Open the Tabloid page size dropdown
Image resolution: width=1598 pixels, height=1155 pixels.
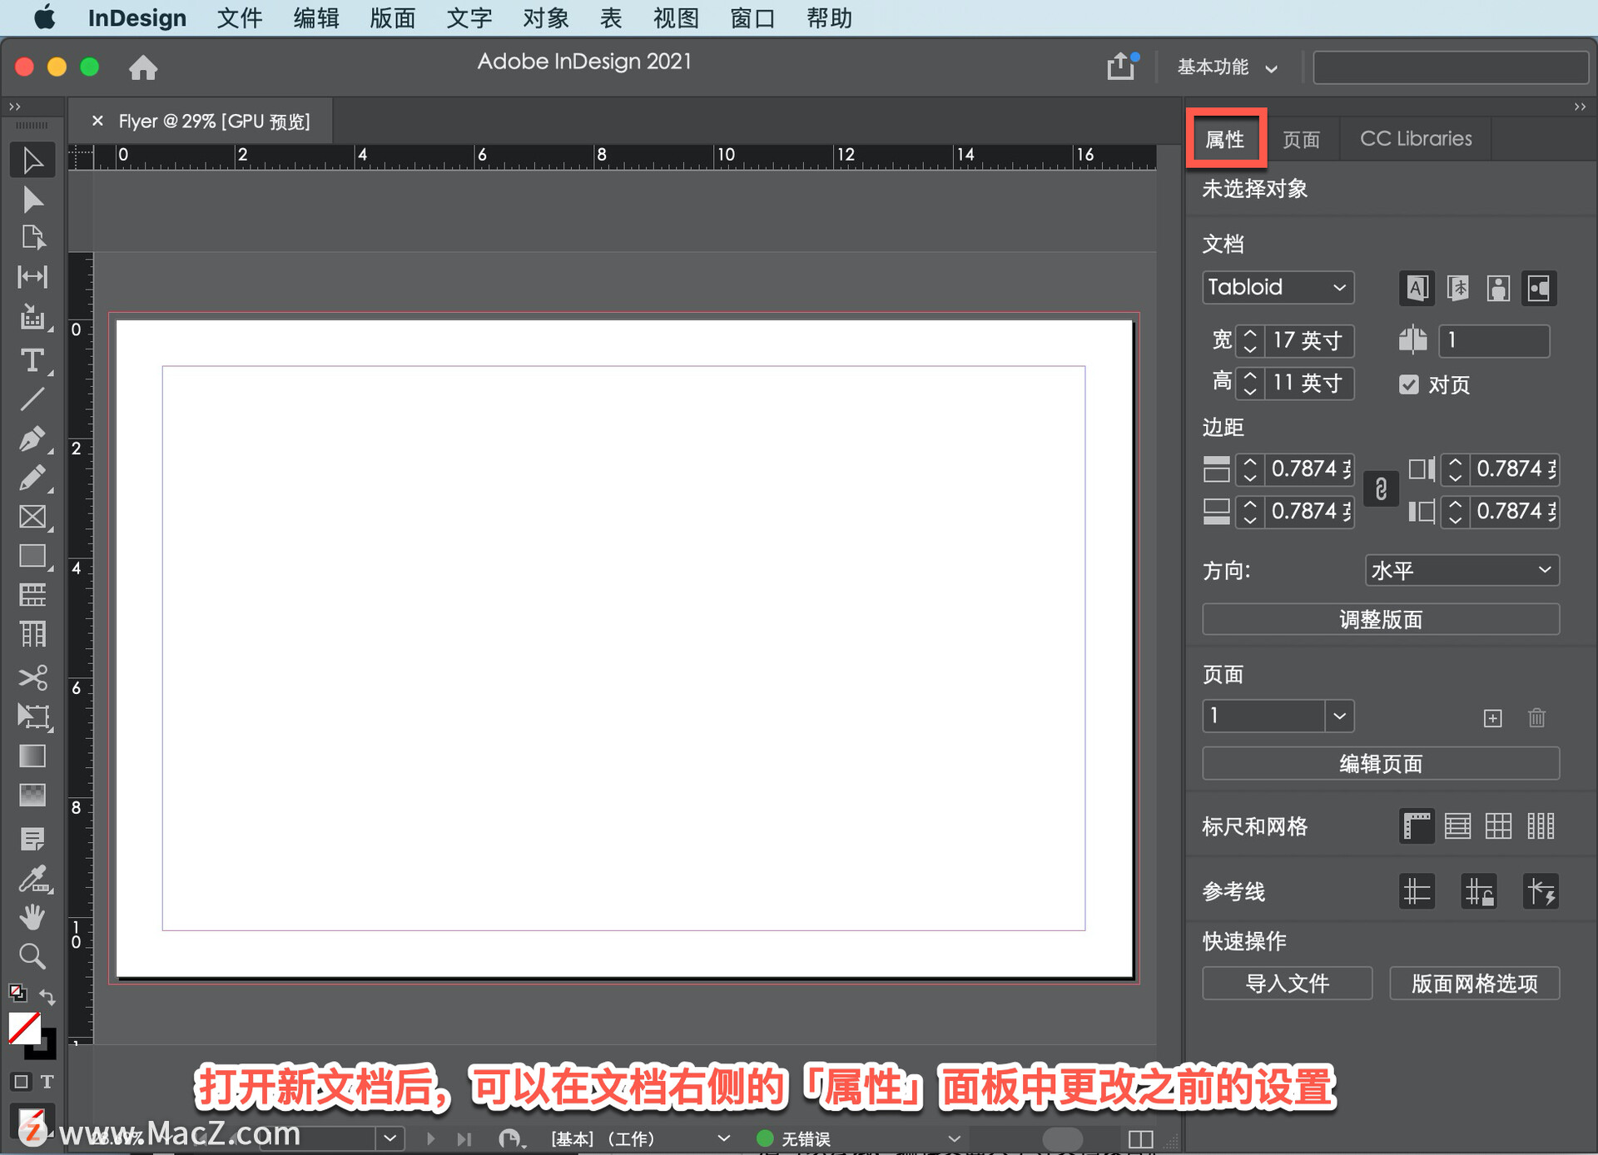(1278, 287)
